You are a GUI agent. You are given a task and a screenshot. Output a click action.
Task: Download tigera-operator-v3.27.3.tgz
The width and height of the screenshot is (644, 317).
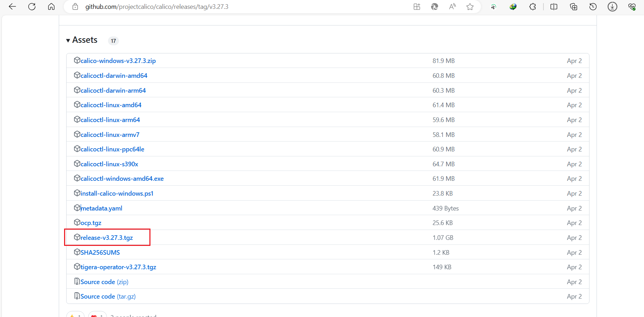[119, 267]
